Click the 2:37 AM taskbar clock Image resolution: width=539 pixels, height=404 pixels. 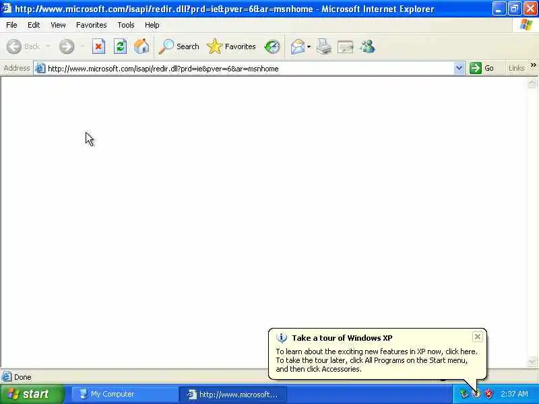[x=514, y=394]
